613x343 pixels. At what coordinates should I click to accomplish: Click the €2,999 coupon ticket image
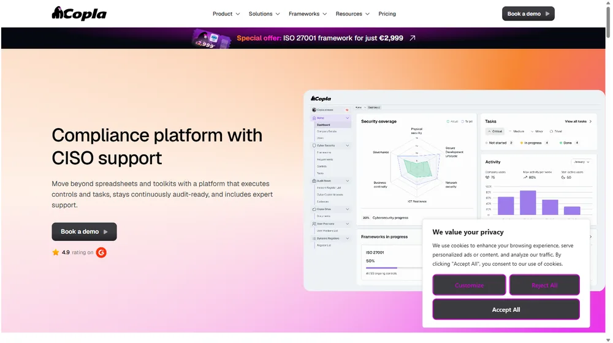click(211, 39)
